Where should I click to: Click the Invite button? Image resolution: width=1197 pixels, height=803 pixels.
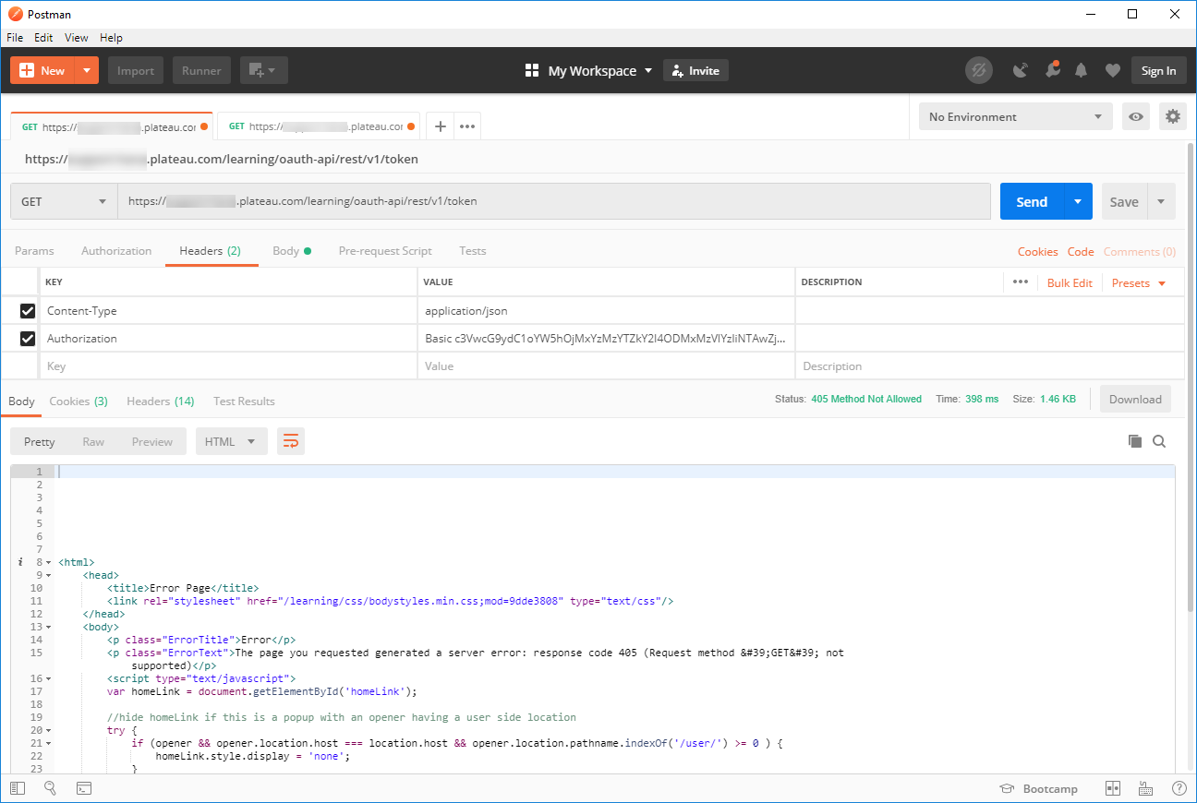695,70
